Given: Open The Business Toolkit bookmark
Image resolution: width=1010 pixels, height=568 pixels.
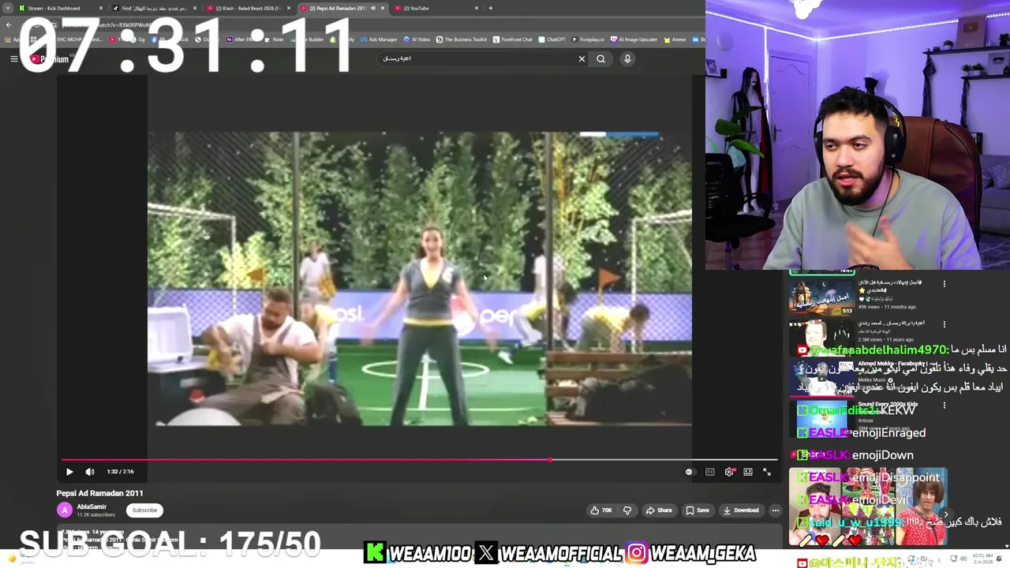Looking at the screenshot, I should tap(462, 39).
